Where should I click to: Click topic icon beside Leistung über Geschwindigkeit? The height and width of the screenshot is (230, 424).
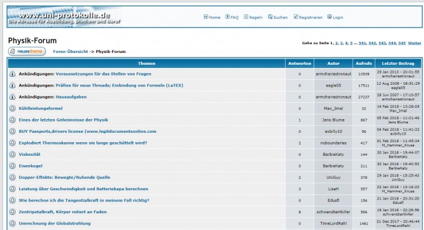pyautogui.click(x=12, y=189)
